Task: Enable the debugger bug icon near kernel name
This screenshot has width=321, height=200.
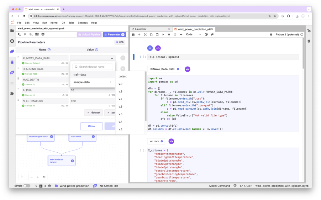Action: (271, 34)
